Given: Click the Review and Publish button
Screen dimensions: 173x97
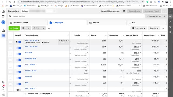Looking at the screenshot, I should pos(152,11).
